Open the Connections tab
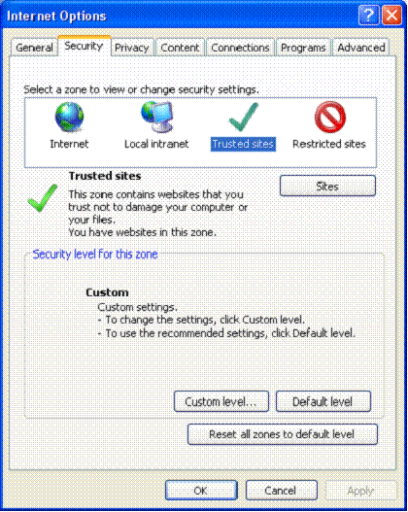The height and width of the screenshot is (512, 408). coord(240,48)
